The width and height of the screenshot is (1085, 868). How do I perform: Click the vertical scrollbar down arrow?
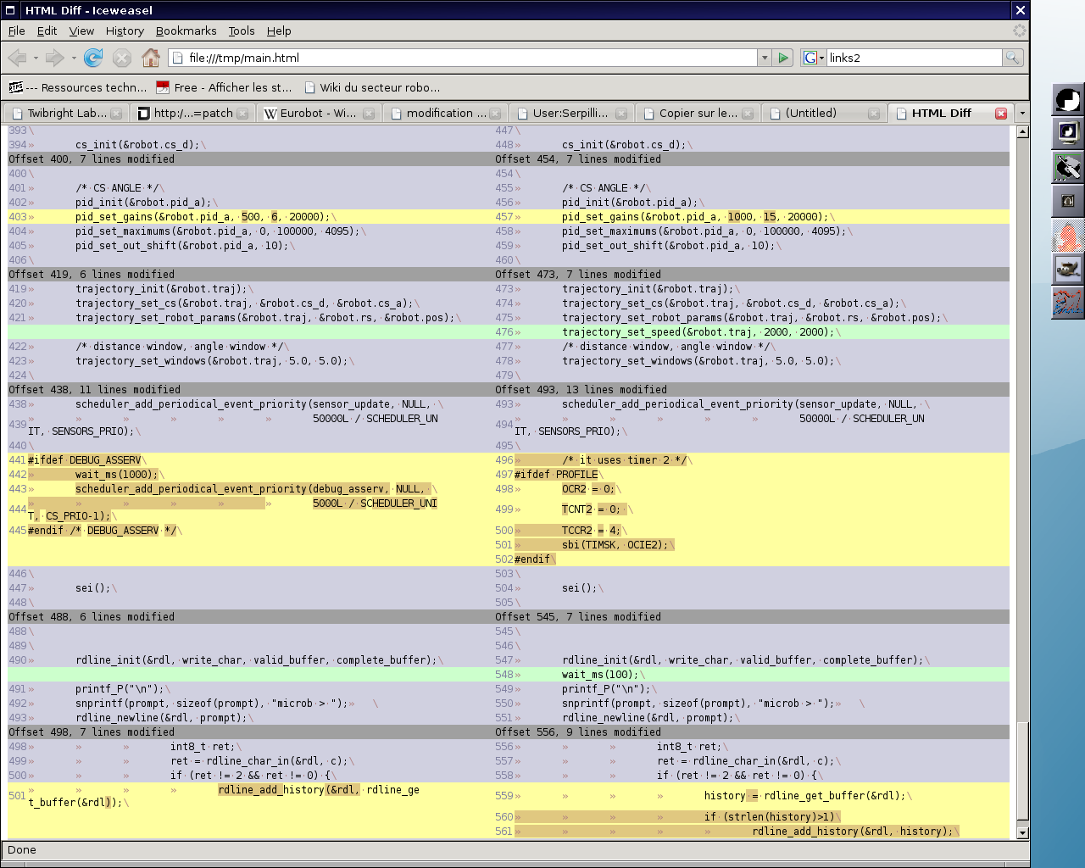[x=1022, y=832]
